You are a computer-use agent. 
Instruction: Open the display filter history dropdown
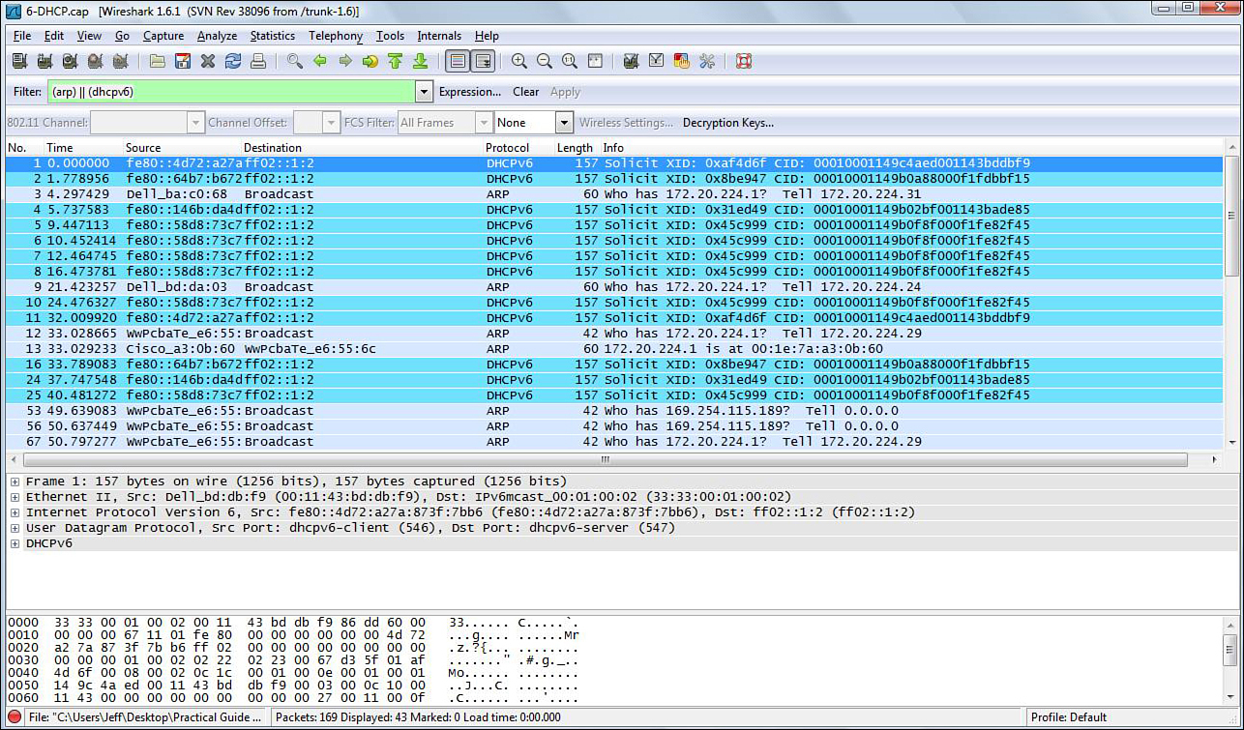[424, 92]
